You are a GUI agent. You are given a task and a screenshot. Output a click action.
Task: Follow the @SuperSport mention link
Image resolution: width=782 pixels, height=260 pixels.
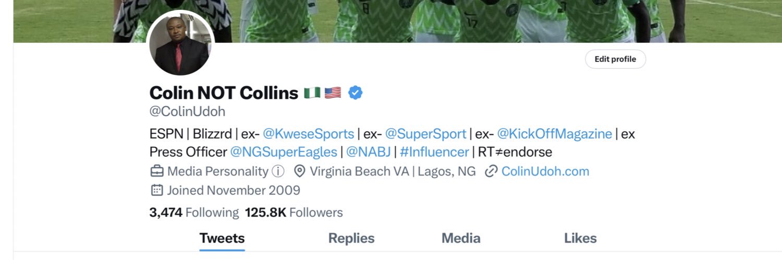point(425,134)
